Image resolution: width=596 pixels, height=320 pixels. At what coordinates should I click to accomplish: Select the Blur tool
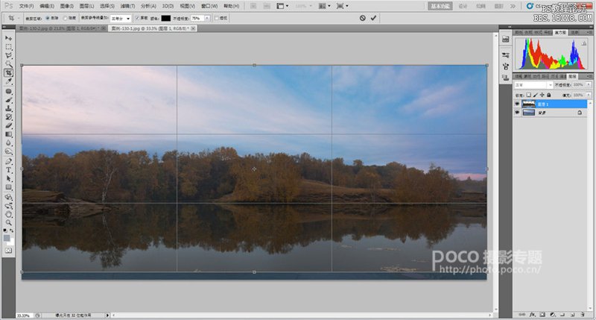[8, 143]
